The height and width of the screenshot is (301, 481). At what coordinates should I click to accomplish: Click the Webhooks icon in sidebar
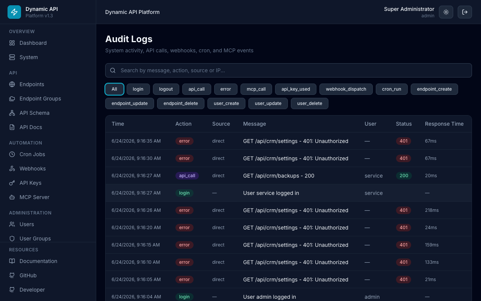pos(12,169)
